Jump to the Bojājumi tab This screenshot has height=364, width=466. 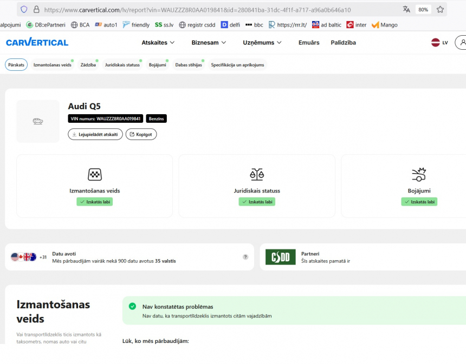pos(157,65)
